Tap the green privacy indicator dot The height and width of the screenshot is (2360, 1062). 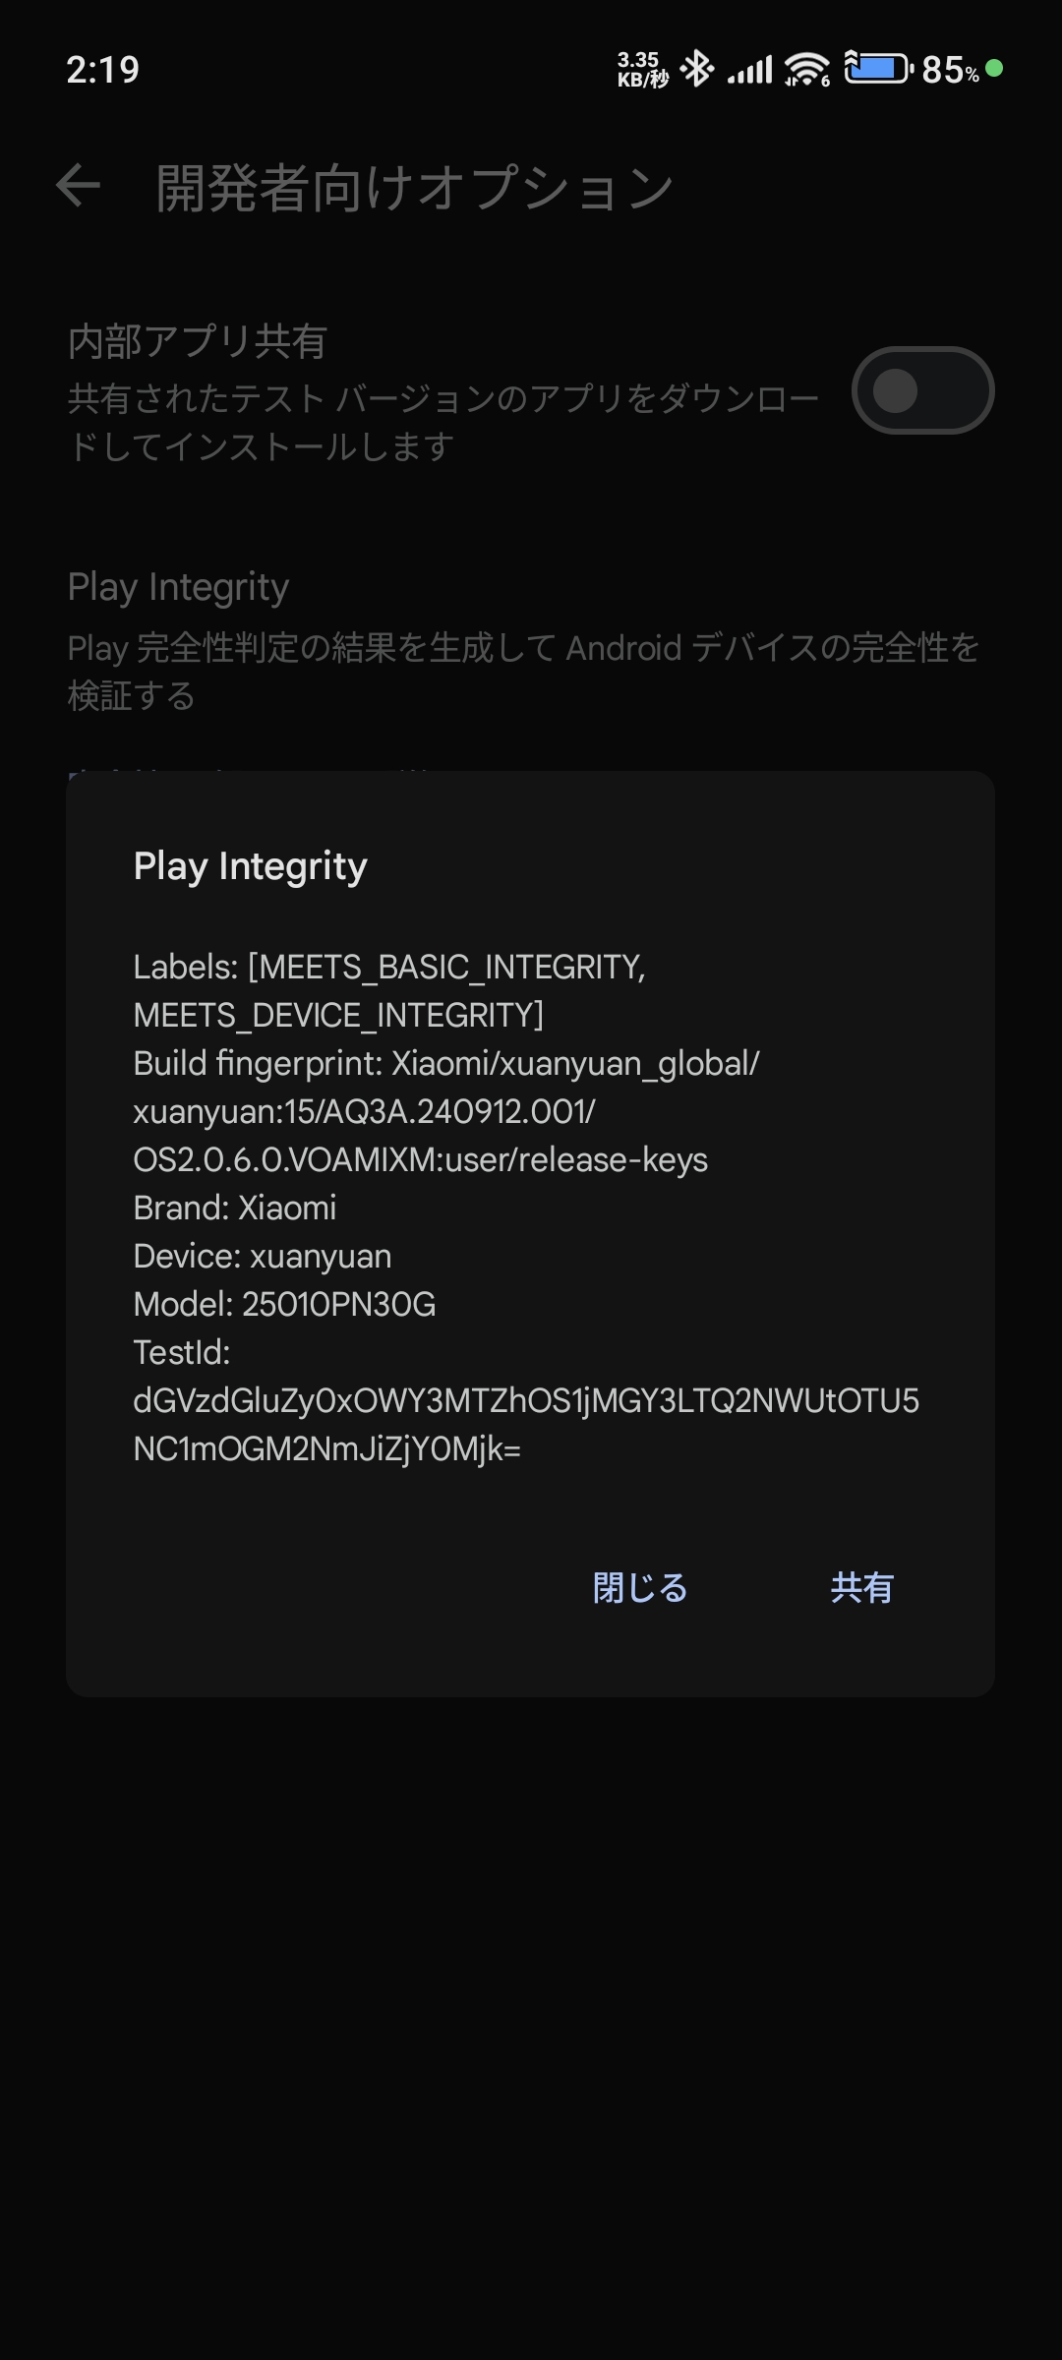point(994,68)
